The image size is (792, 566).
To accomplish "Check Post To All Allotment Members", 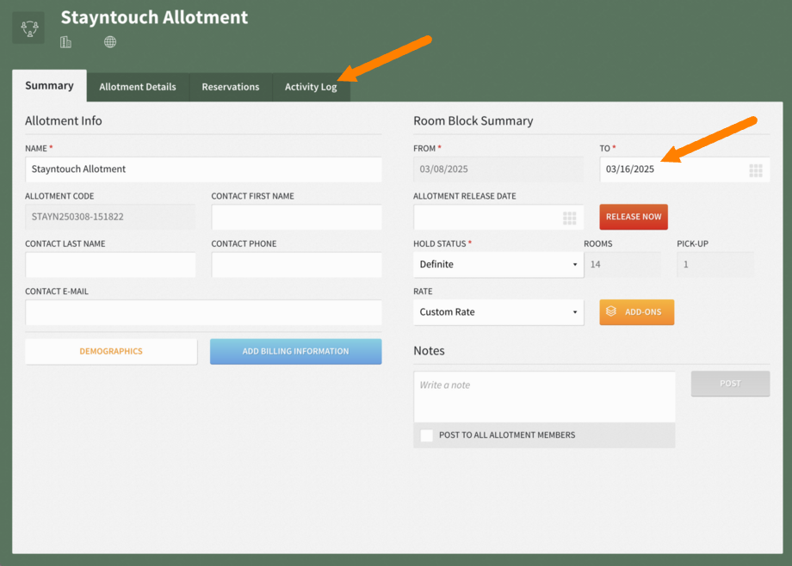I will [x=426, y=435].
